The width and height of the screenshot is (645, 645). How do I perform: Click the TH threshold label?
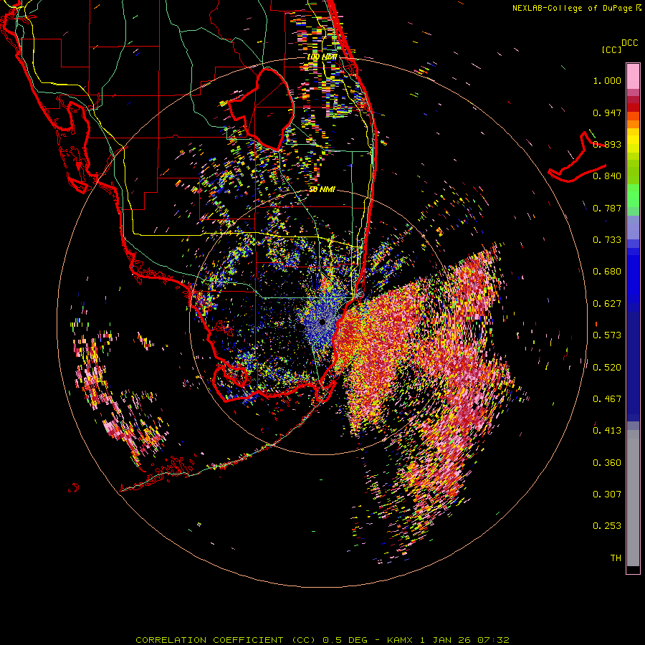616,558
